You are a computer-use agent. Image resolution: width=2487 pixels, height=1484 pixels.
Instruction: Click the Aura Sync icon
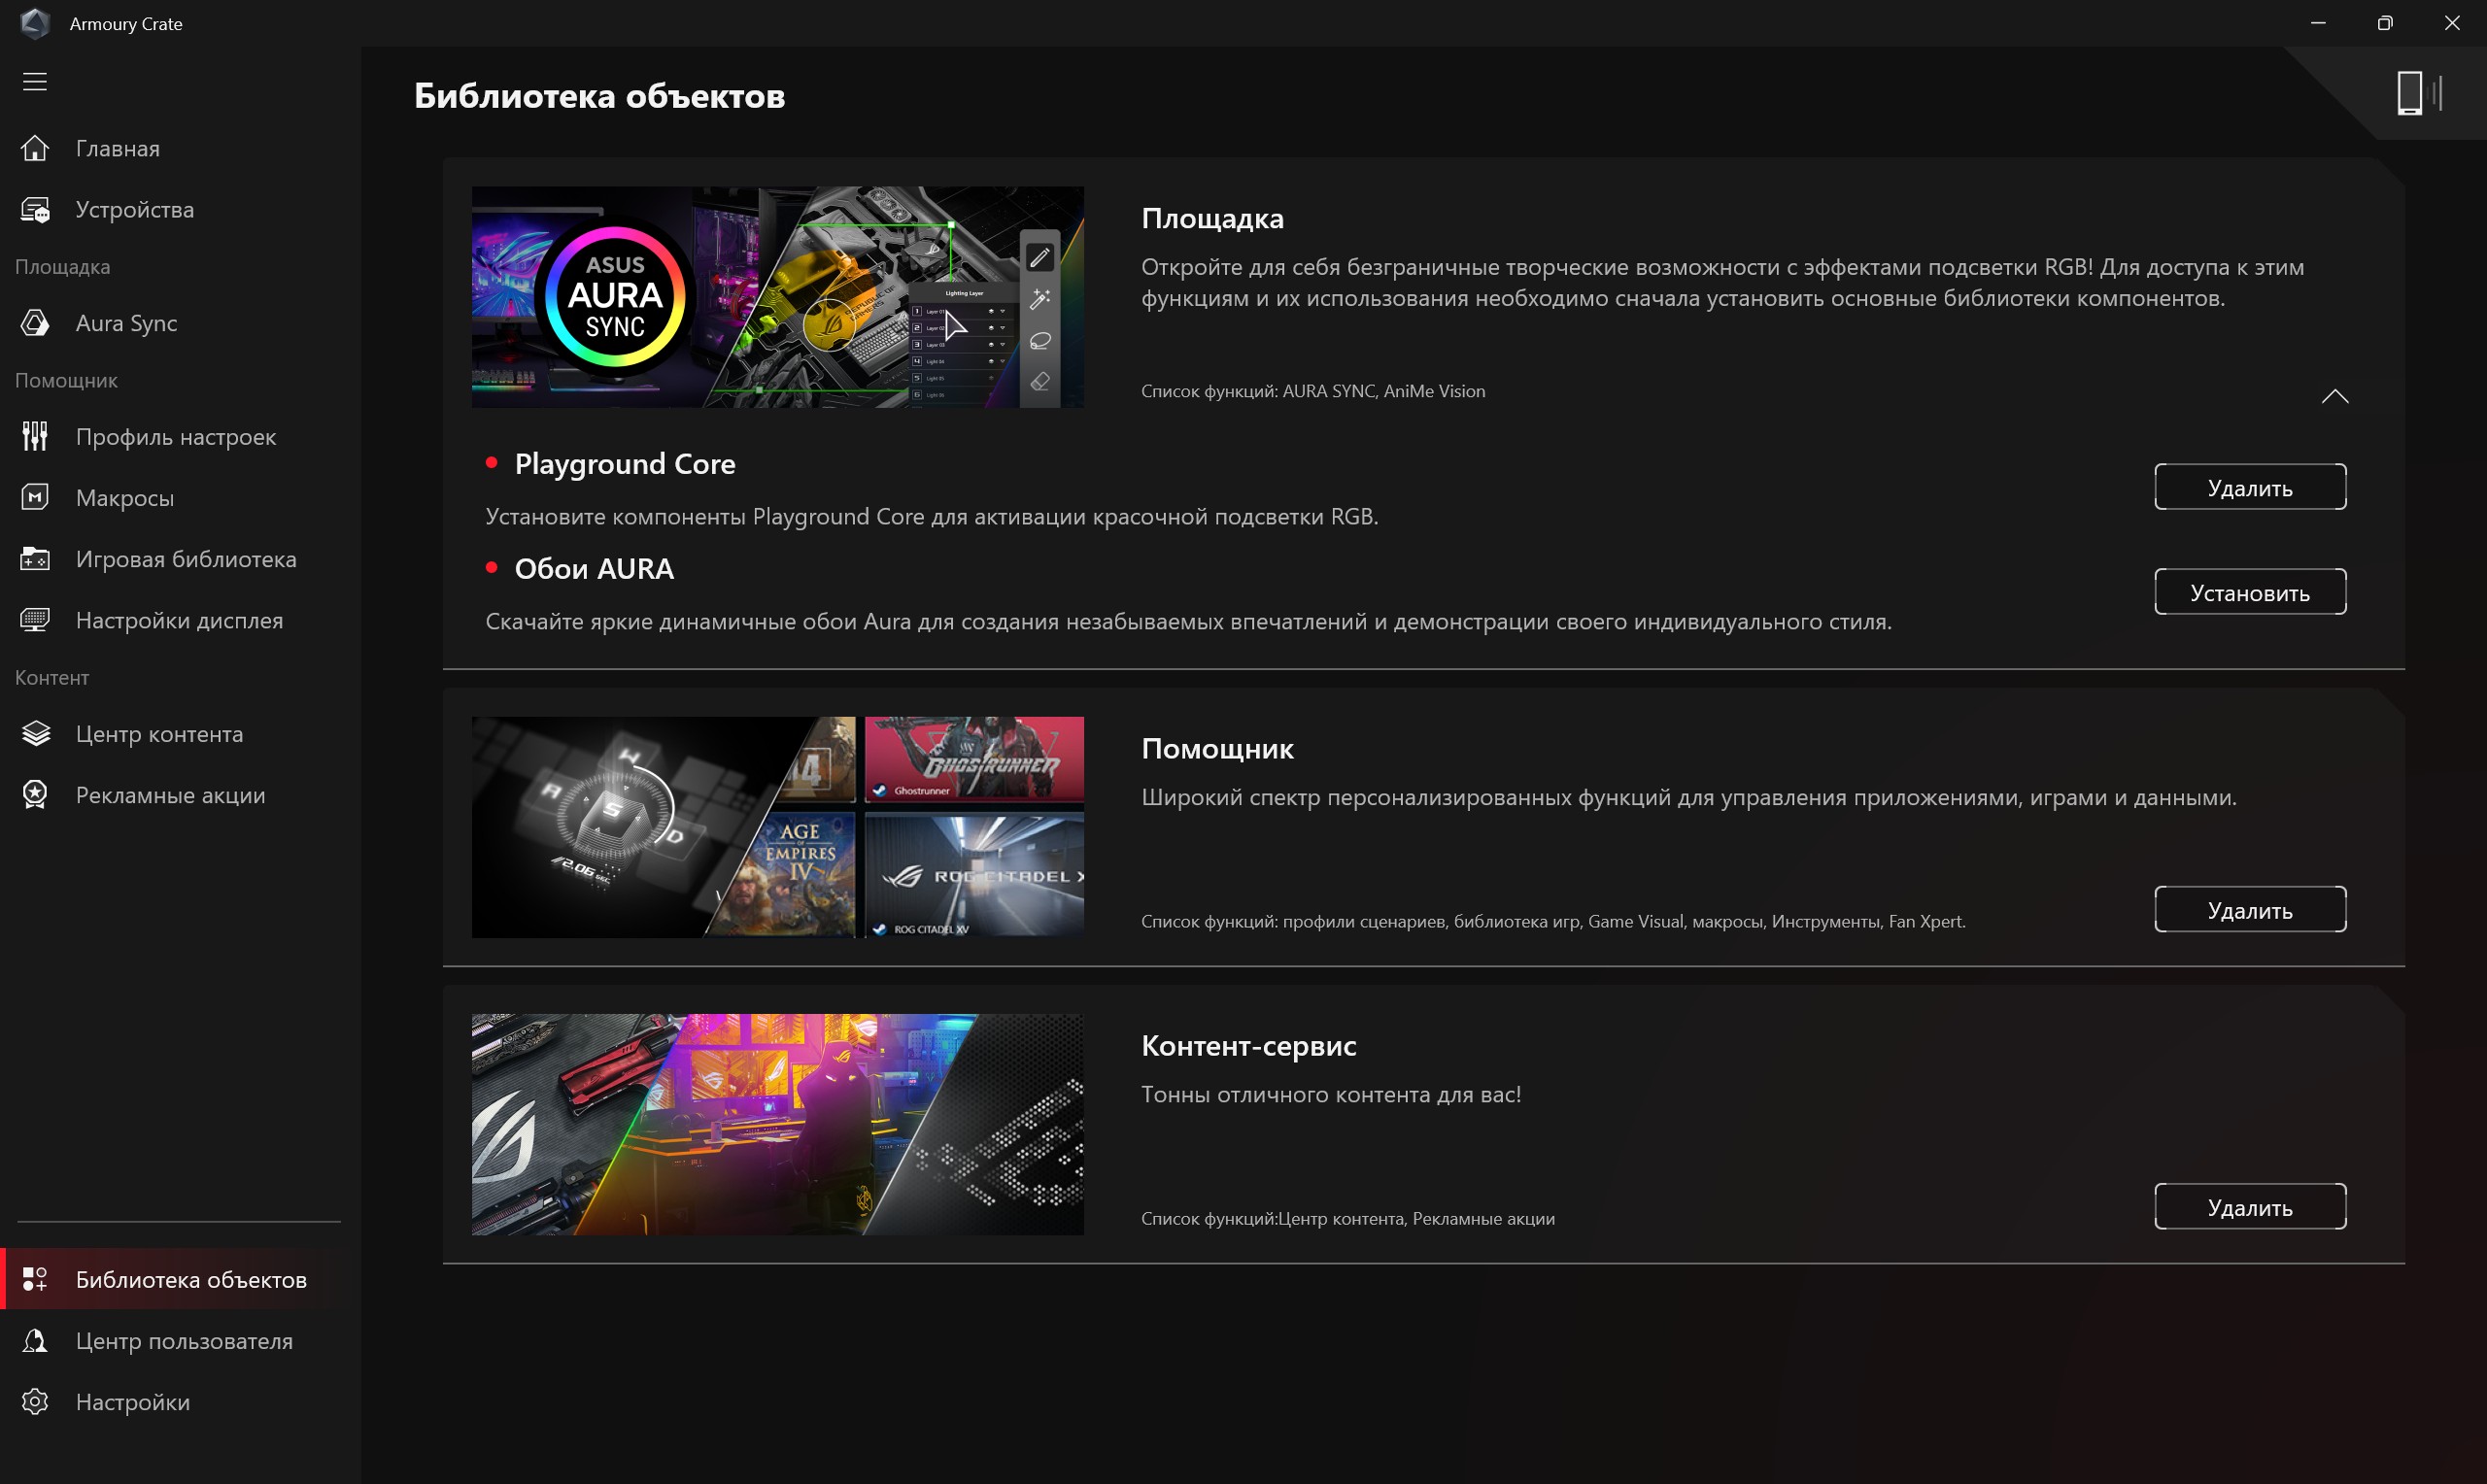(x=35, y=323)
